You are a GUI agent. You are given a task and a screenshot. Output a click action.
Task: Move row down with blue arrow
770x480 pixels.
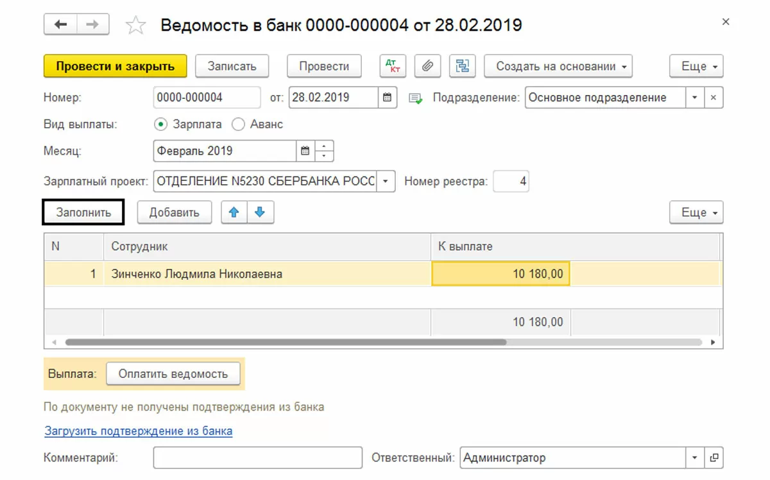260,212
